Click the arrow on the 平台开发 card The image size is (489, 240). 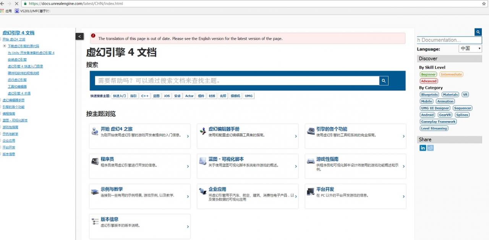pos(403,197)
